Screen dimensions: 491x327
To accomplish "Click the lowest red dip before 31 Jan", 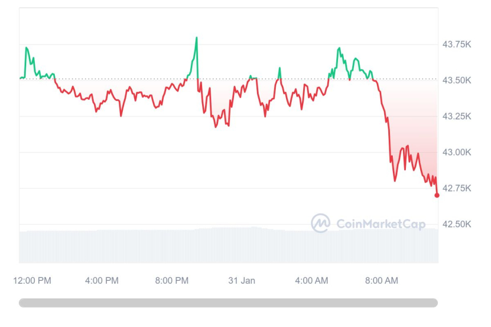I will click(216, 127).
